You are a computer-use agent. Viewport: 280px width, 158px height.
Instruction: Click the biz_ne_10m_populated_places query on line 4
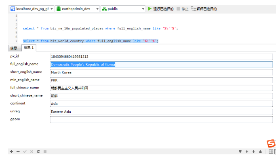coord(100,28)
